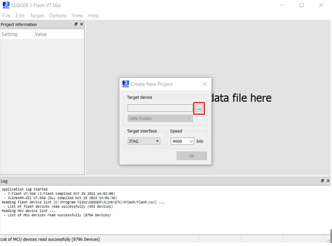Open the File menu
The width and height of the screenshot is (332, 246).
[6, 15]
